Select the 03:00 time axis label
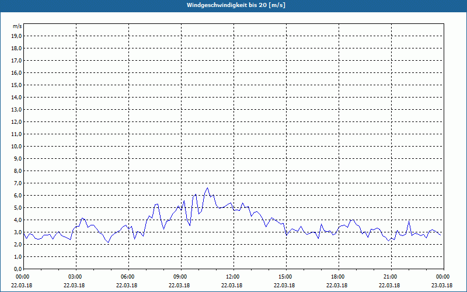Screen dimensions: 467x292 pos(75,277)
